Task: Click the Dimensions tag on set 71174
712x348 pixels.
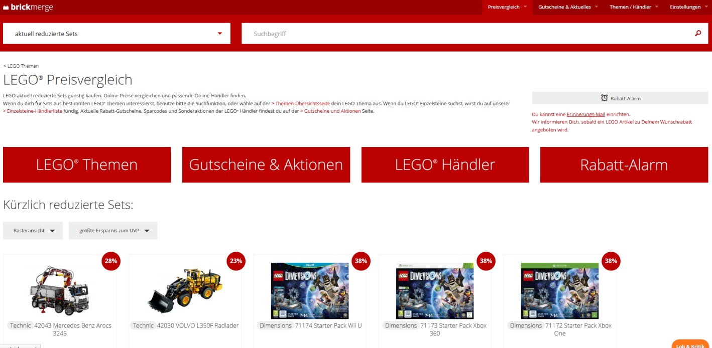Action: [275, 325]
